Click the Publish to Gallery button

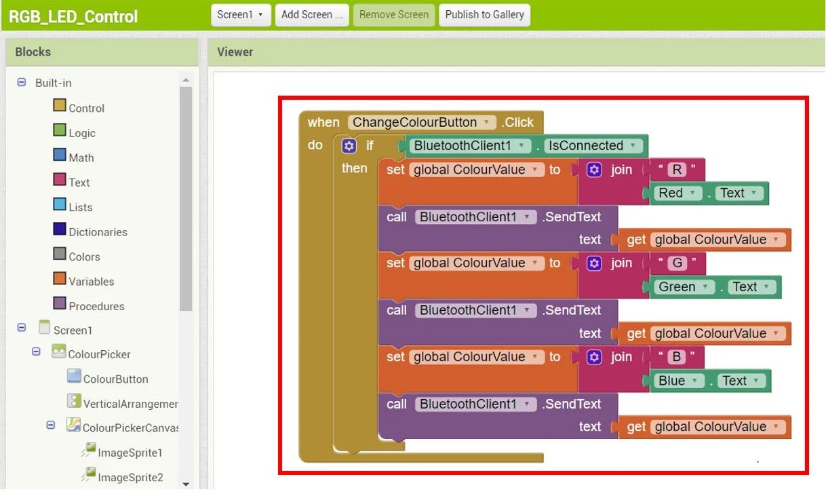point(484,14)
